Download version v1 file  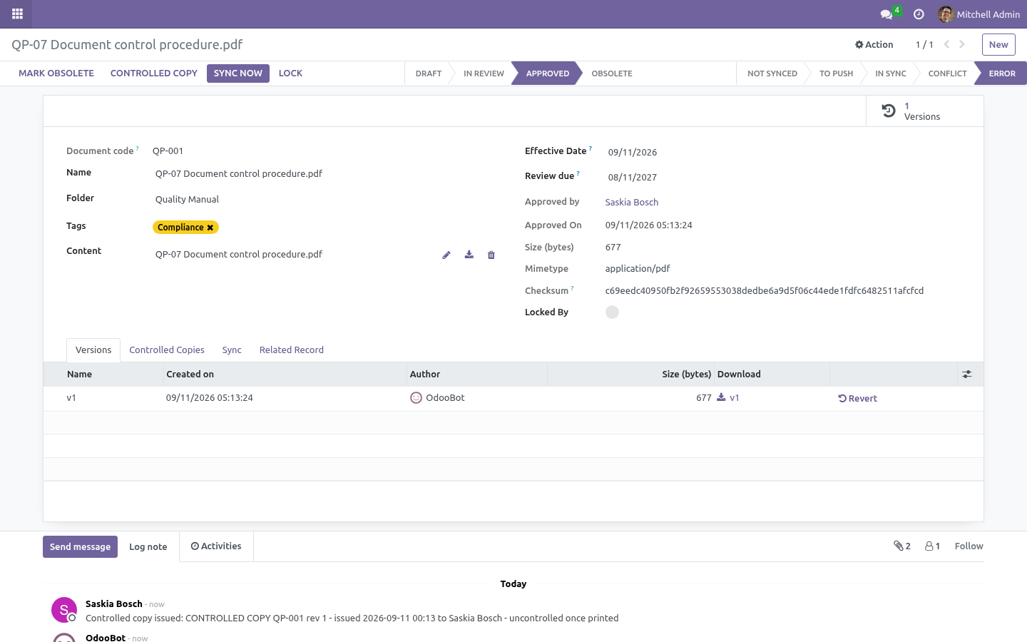728,398
